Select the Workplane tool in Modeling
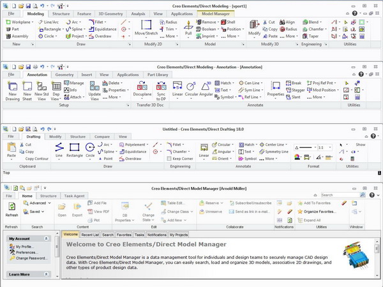 19,22
